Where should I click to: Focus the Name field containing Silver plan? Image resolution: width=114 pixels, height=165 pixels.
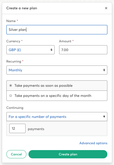[57, 30]
